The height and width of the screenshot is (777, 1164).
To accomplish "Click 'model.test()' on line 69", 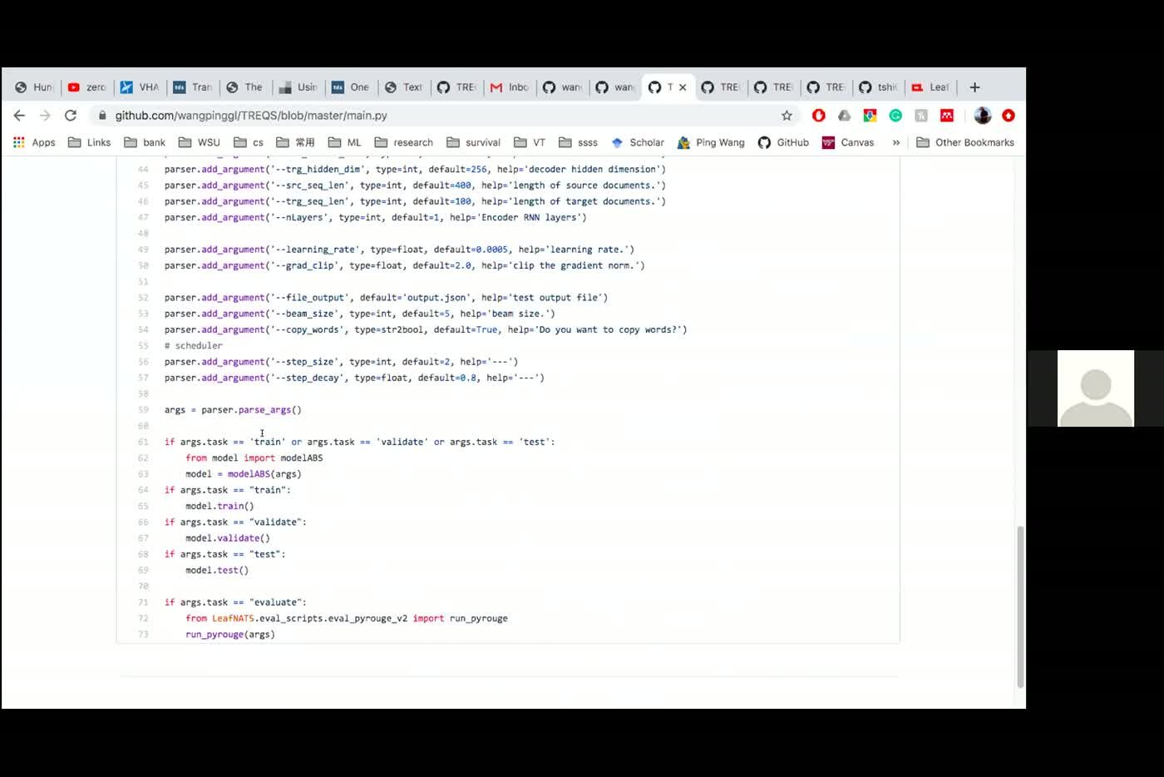I will pos(217,571).
